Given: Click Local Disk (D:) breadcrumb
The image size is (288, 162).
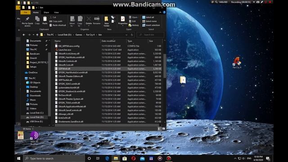Looking at the screenshot, I should 64,35.
